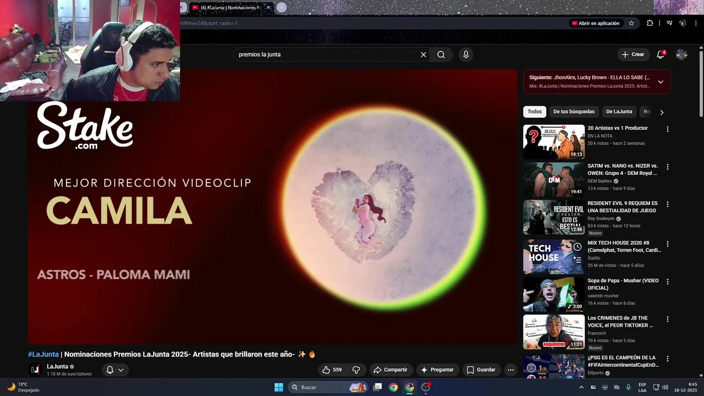Open the SATIM vs. NANO vs. NIZER thumbnail
The height and width of the screenshot is (396, 704).
tap(554, 179)
